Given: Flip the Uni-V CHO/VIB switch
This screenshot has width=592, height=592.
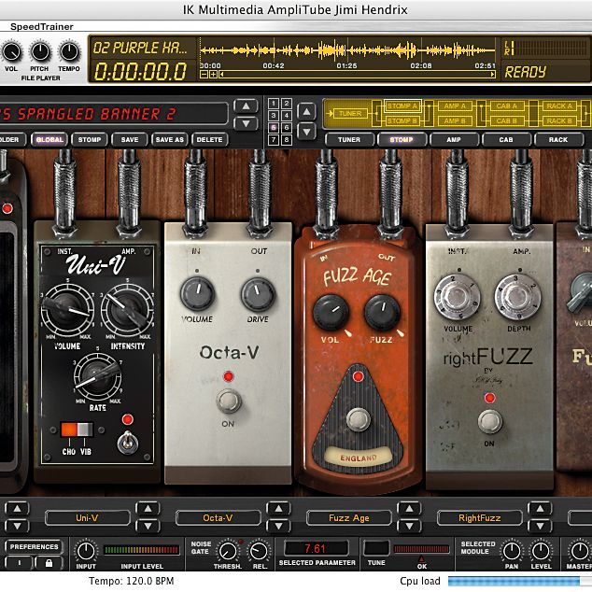Looking at the screenshot, I should tap(77, 430).
